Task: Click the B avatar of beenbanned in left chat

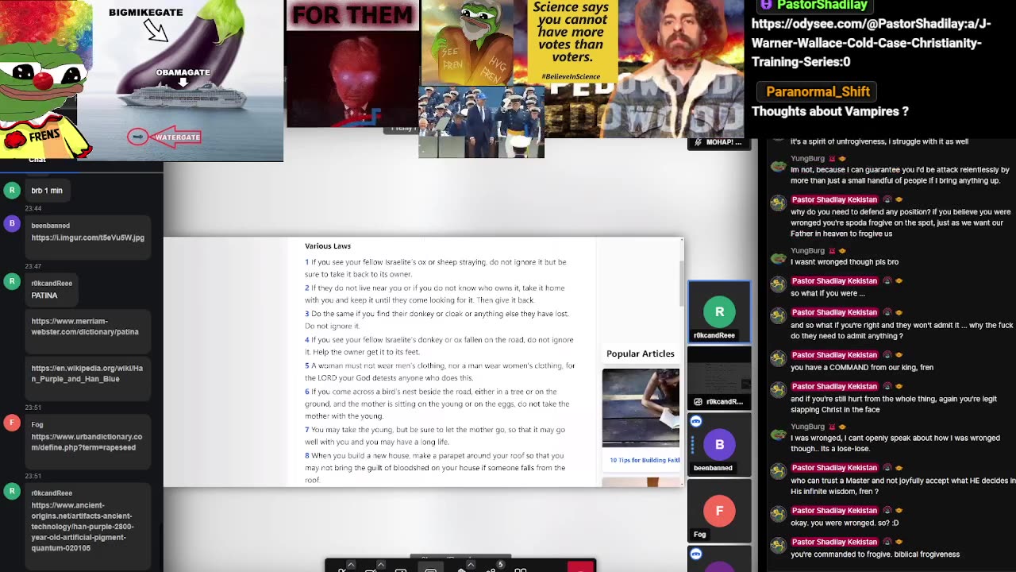Action: pos(12,224)
